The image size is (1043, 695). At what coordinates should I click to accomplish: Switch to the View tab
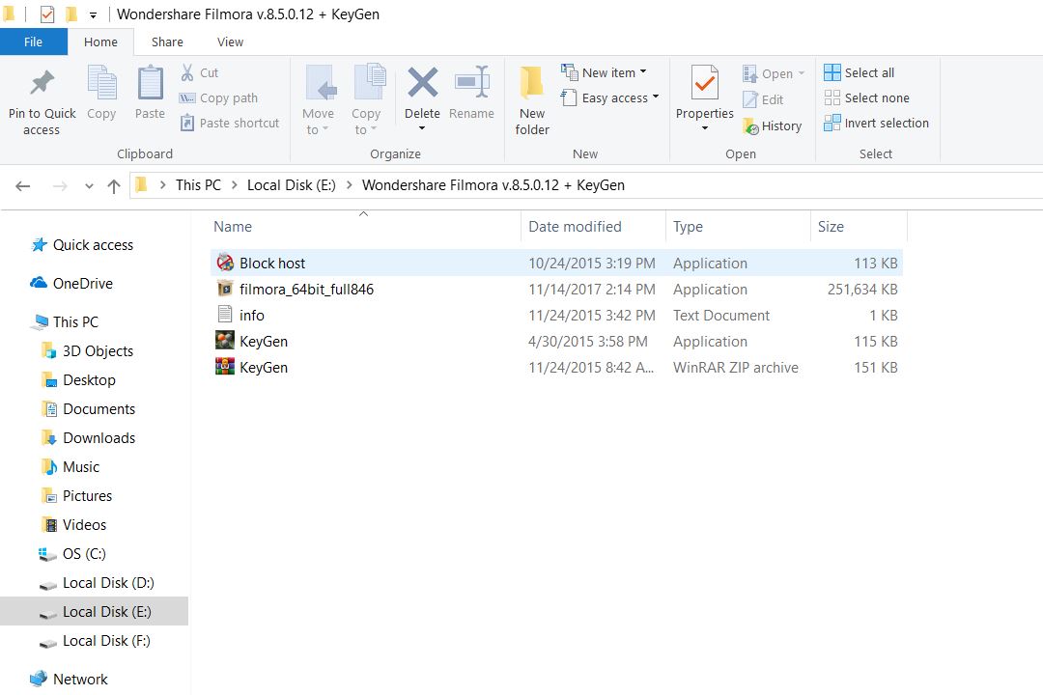click(230, 42)
